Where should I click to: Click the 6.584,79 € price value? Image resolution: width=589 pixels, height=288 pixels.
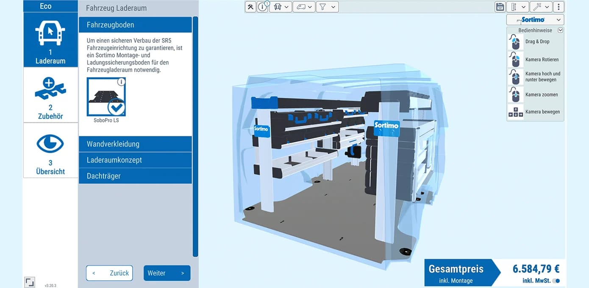point(536,269)
